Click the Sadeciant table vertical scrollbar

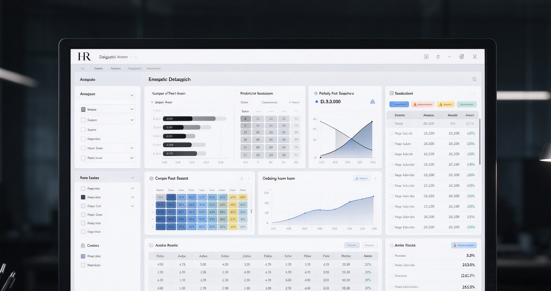coord(480,142)
